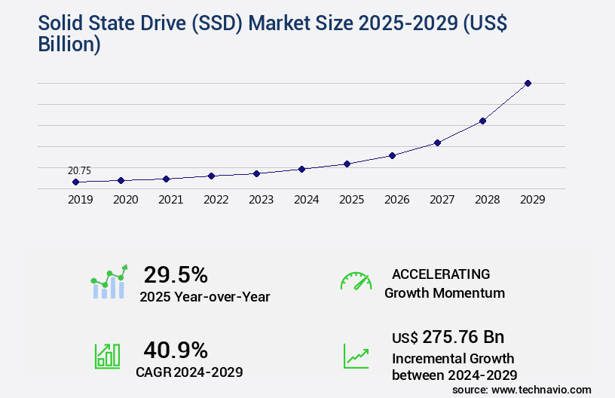615x398 pixels.
Task: Click the CAGR bar chart icon
Action: click(107, 356)
